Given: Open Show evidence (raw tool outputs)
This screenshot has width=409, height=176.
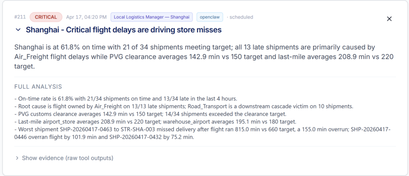Looking at the screenshot, I should (68, 158).
